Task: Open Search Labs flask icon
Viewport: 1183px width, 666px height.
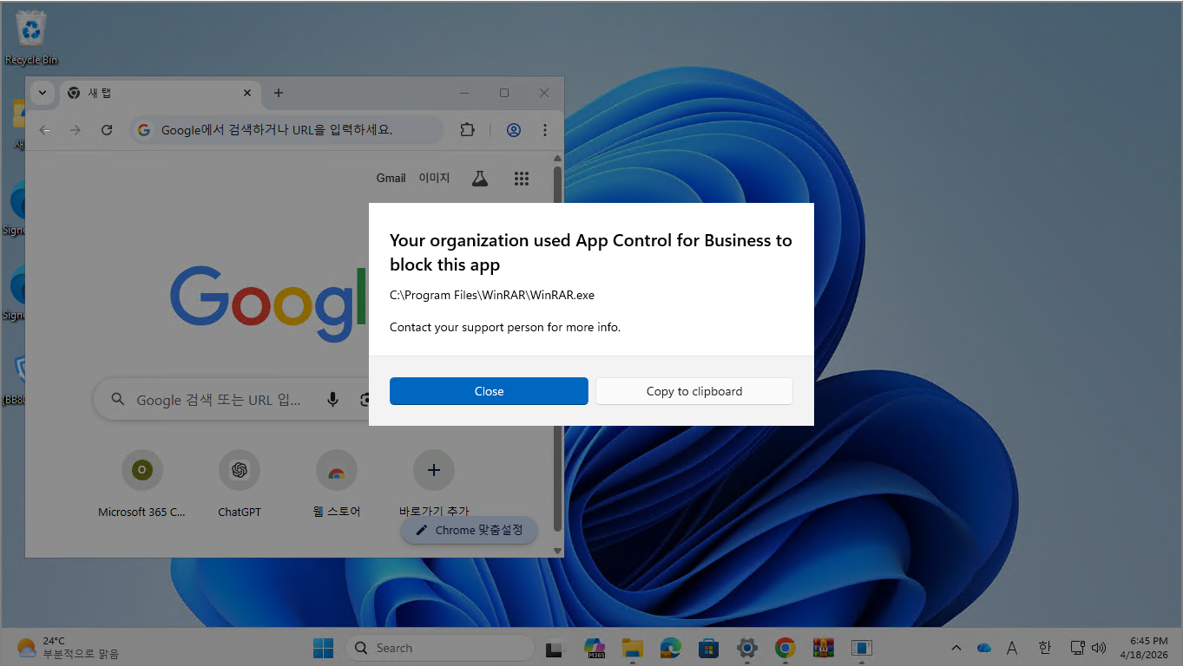Action: click(479, 178)
